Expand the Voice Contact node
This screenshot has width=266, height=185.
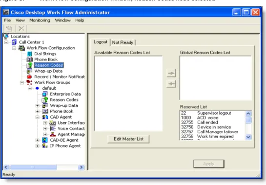coord(45,129)
